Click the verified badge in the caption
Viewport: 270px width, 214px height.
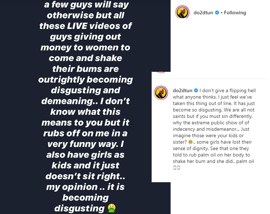coord(196,90)
